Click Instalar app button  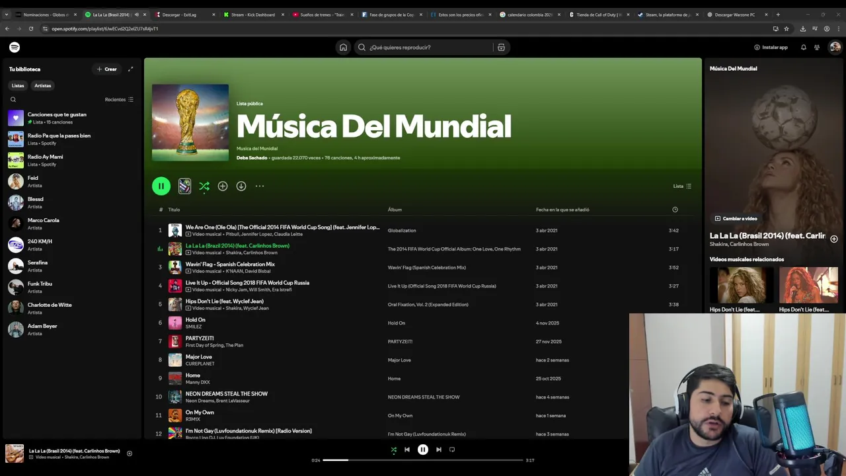pyautogui.click(x=771, y=47)
